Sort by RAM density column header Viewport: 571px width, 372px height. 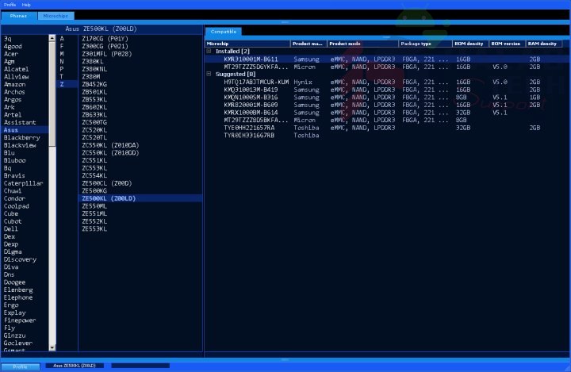(544, 44)
